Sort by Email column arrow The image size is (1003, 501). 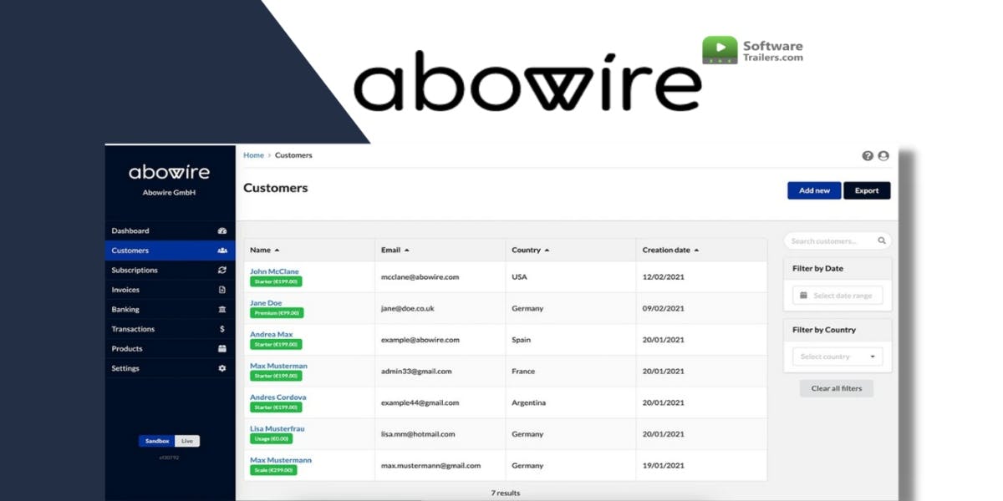tap(407, 250)
